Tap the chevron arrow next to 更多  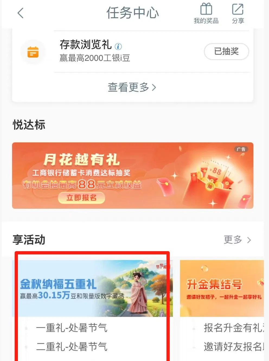tap(249, 240)
